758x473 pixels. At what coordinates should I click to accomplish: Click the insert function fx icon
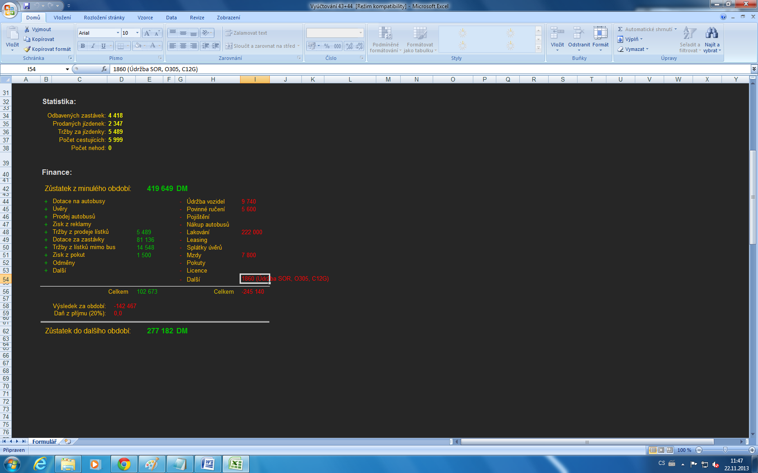coord(104,69)
